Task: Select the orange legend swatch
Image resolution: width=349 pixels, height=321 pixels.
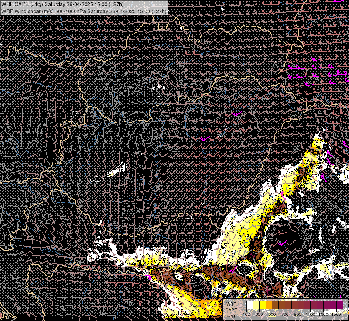Action: (x=269, y=305)
